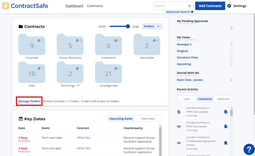255x156 pixels.
Task: Select Upcoming Dates toggle
Action: click(121, 119)
